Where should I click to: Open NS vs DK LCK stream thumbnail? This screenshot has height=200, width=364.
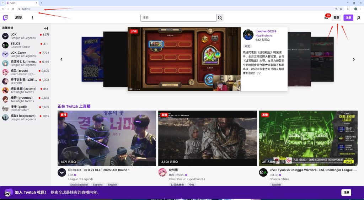coord(107,138)
